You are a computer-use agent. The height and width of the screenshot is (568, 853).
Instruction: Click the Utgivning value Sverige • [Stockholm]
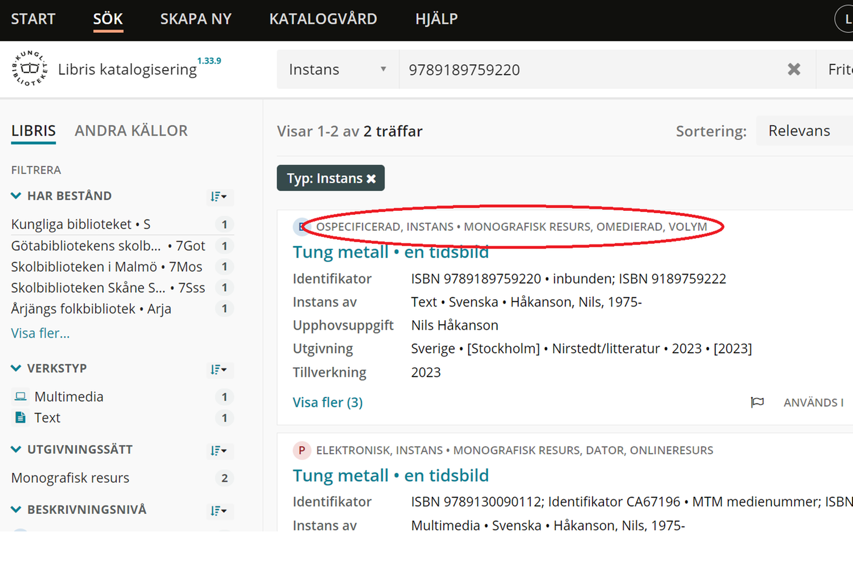pyautogui.click(x=475, y=349)
